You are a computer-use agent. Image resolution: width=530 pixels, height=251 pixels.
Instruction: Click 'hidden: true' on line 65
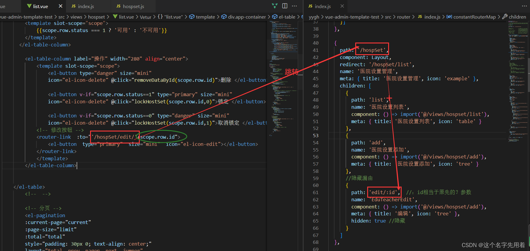pos(368,221)
